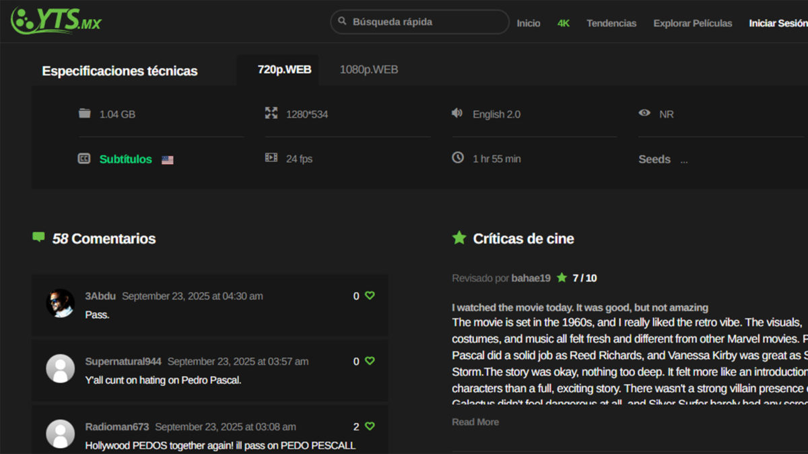Open 3Abdu's profile avatar
The image size is (808, 454).
(x=60, y=303)
